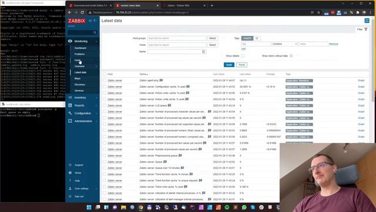Click the sidebar search magnifier icon
This screenshot has width=376, height=212.
click(x=95, y=32)
